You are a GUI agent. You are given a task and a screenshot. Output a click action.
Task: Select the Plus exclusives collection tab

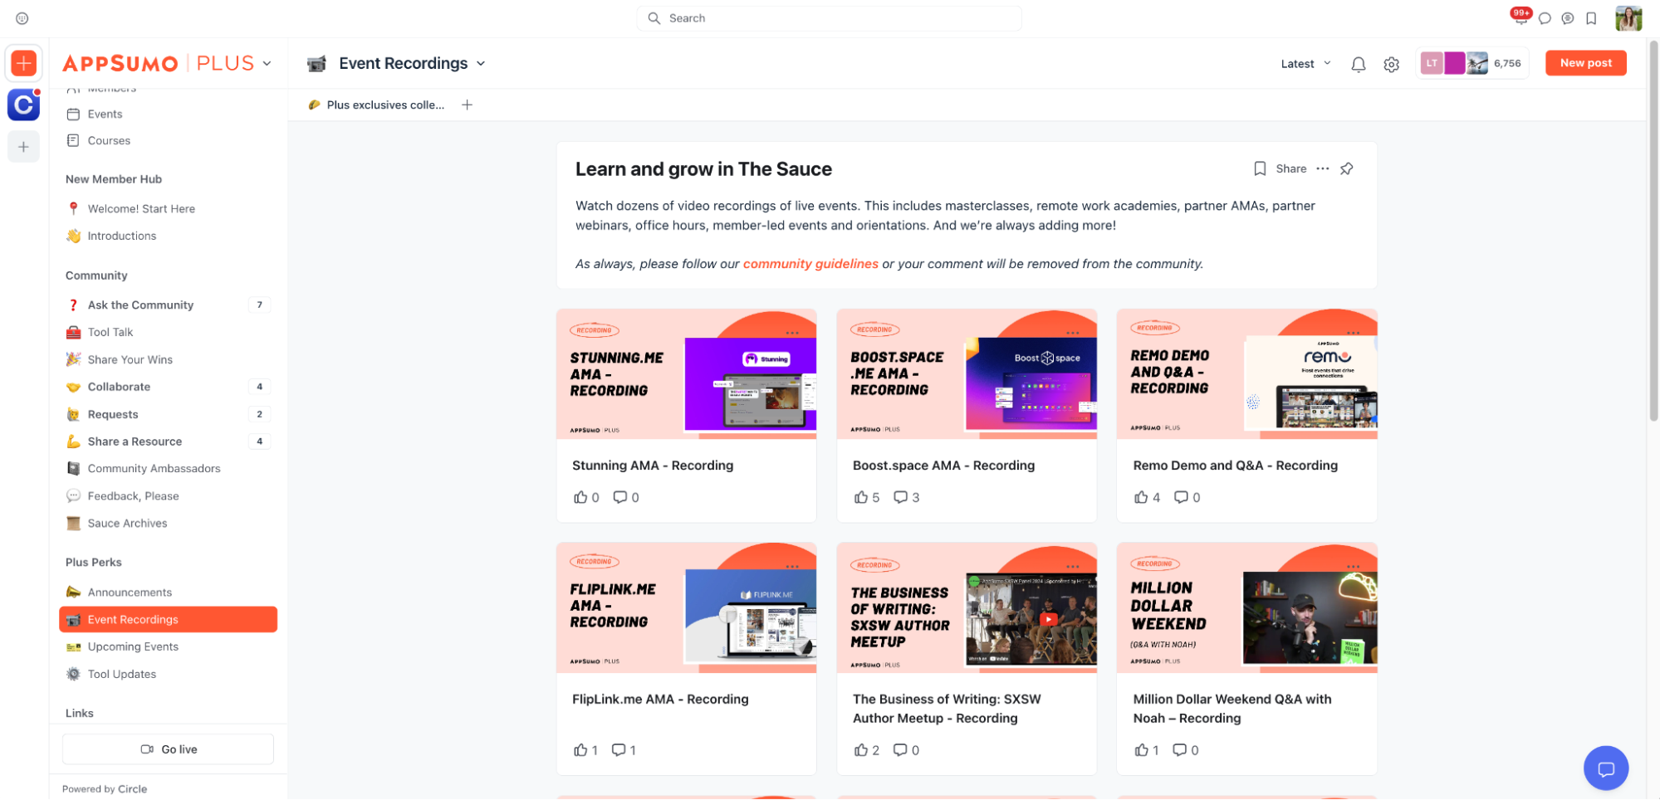(384, 105)
